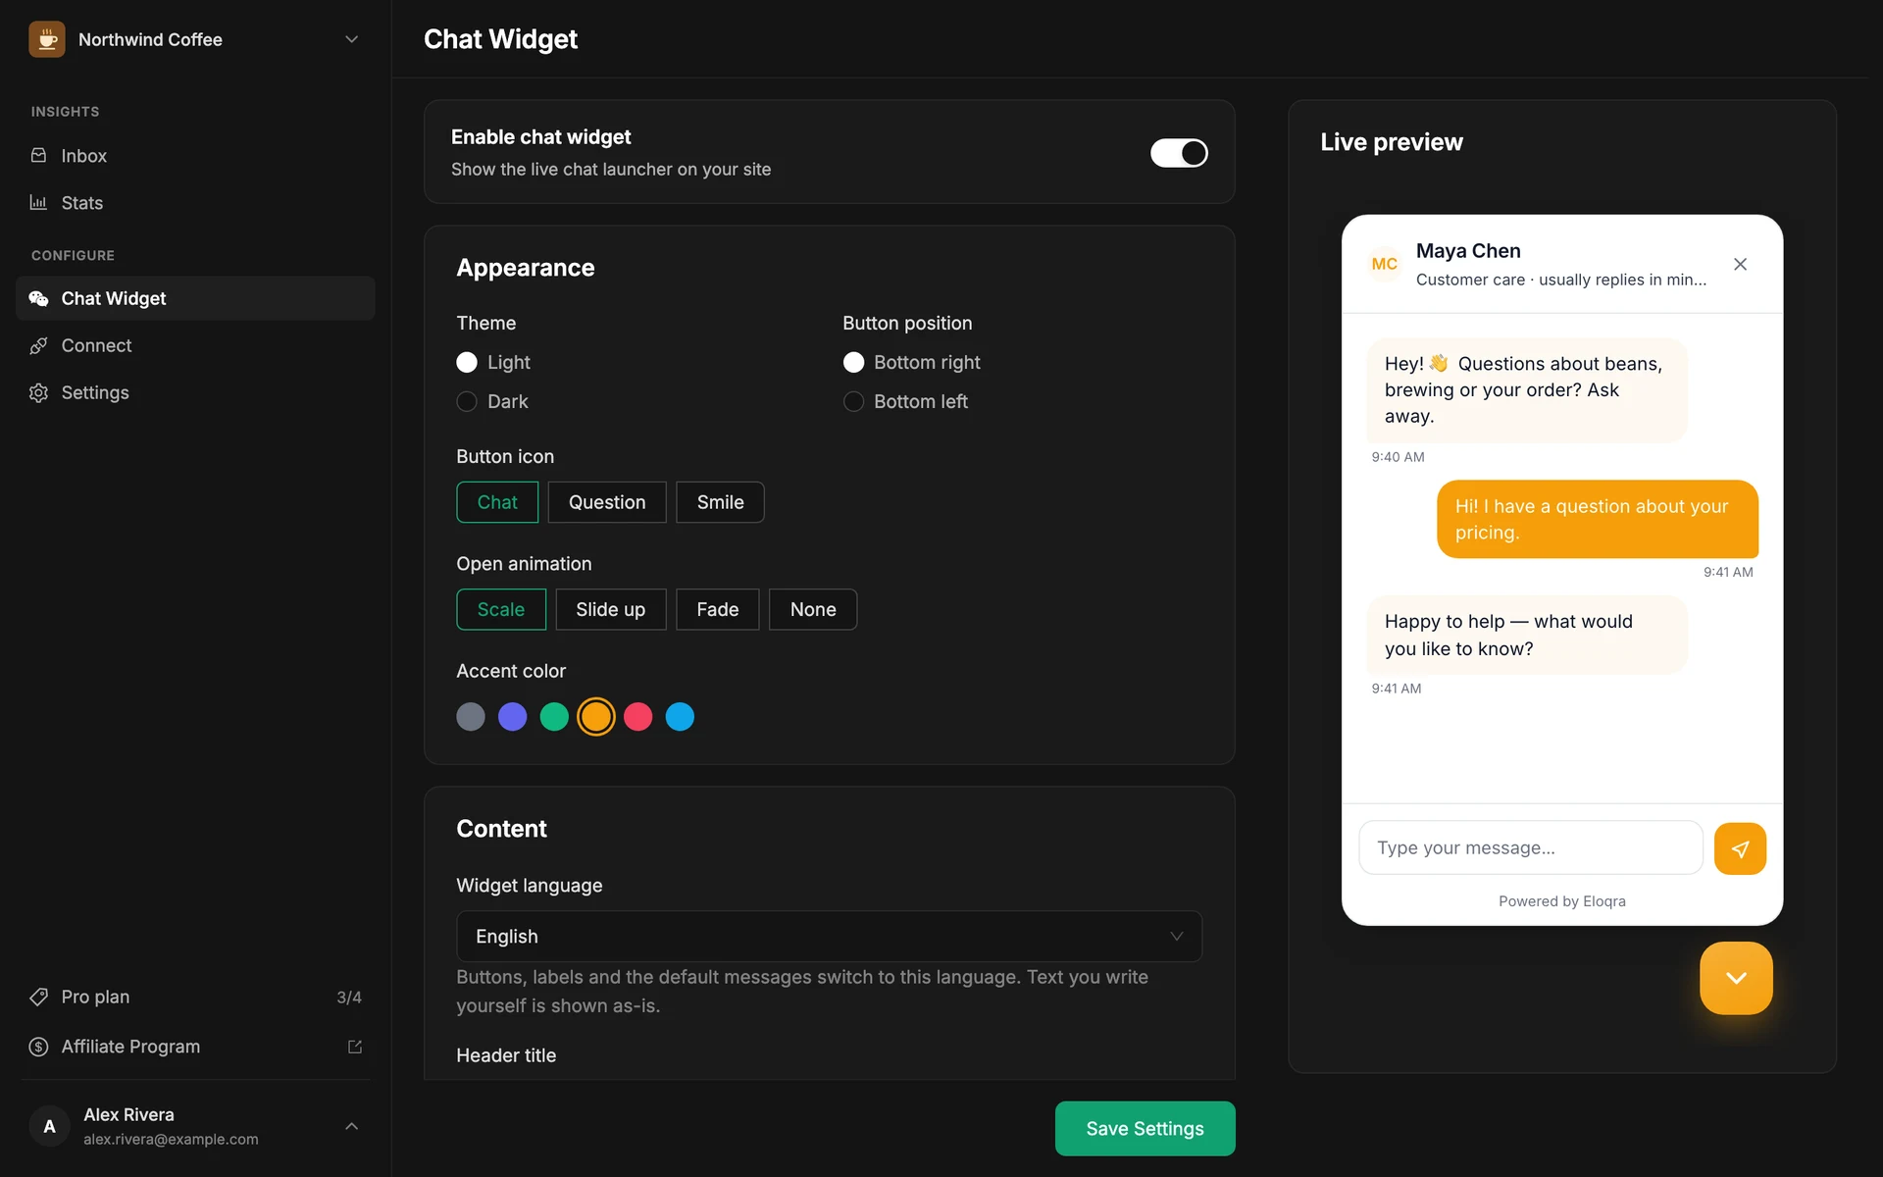Click the Chat Widget bubbles icon

[x=38, y=298]
